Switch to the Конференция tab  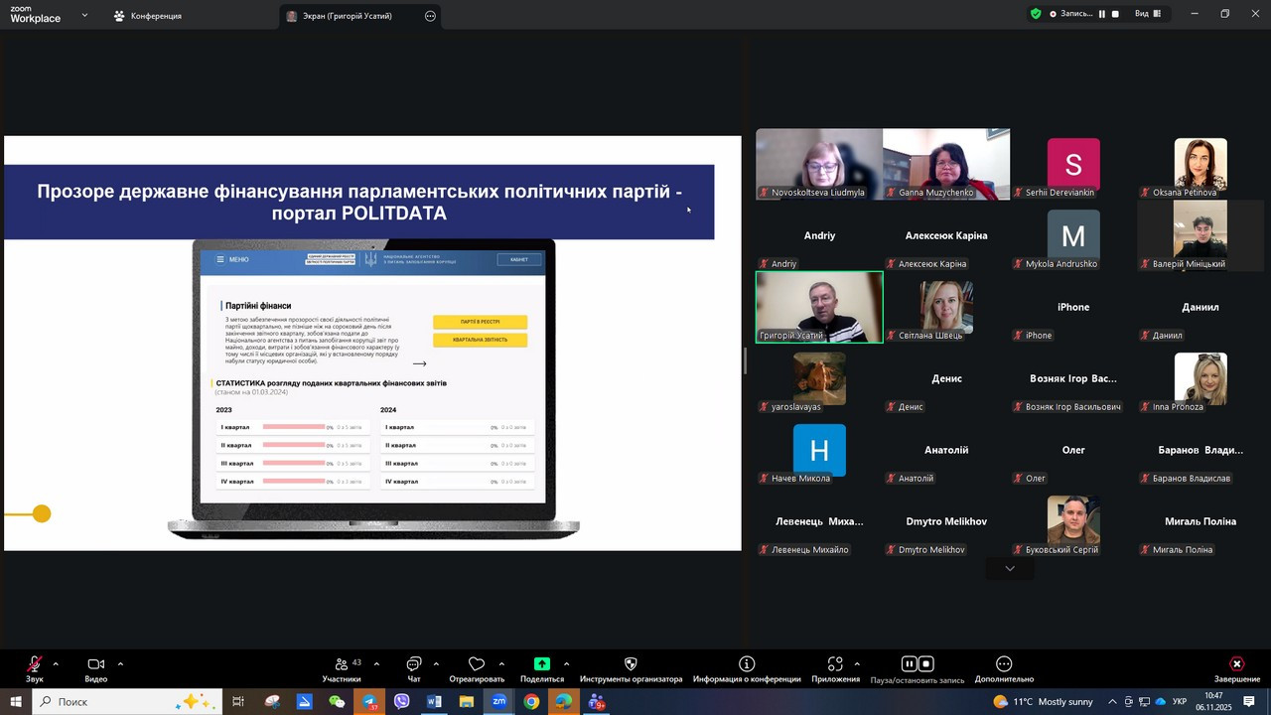pyautogui.click(x=147, y=16)
